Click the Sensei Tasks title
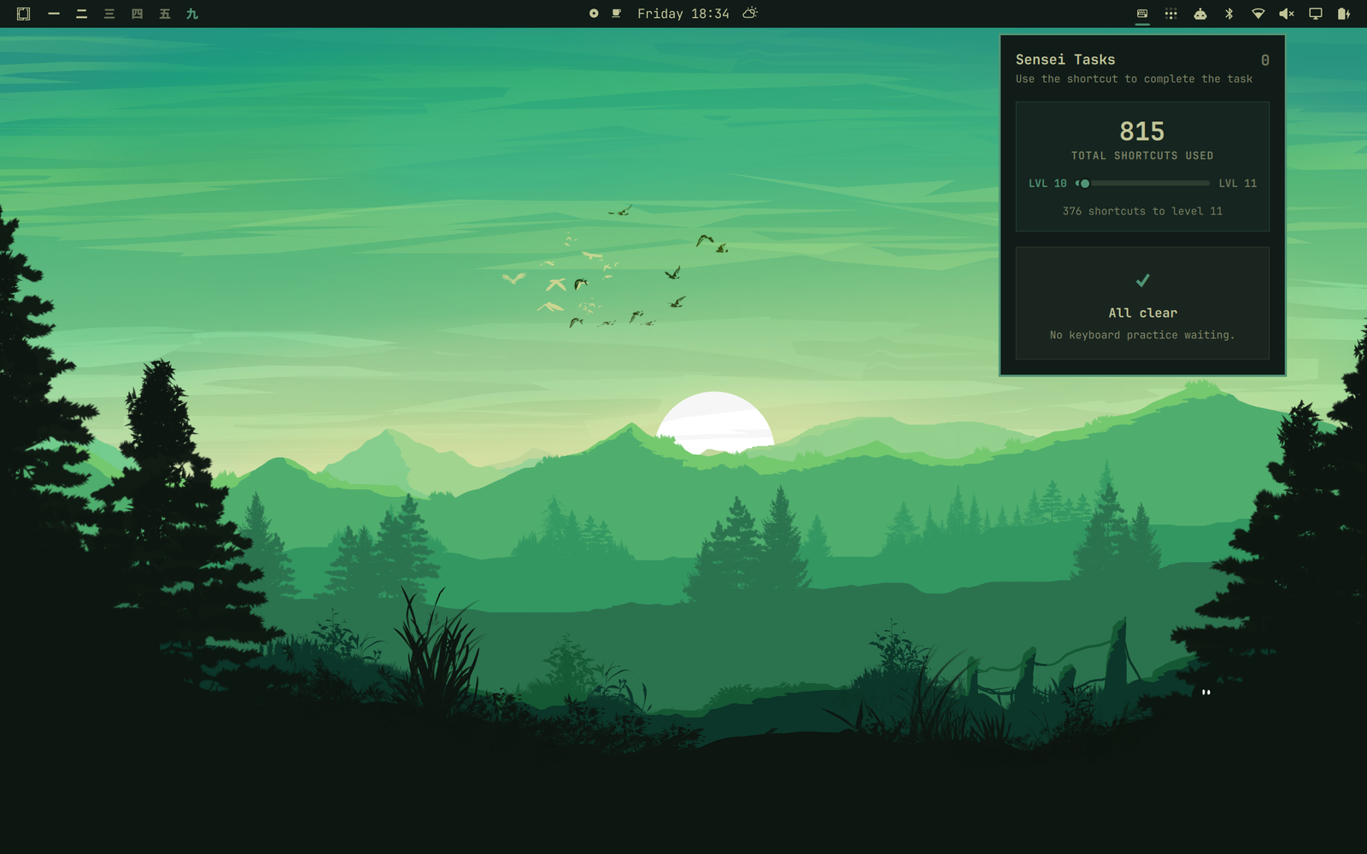This screenshot has height=854, width=1367. click(x=1065, y=59)
